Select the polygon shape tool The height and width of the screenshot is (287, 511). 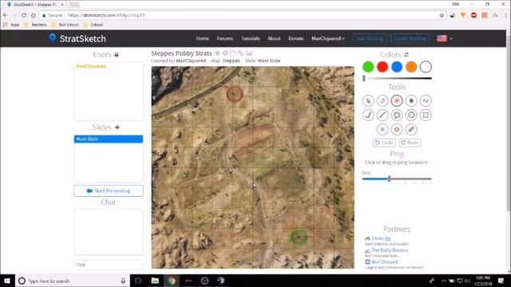pyautogui.click(x=397, y=115)
